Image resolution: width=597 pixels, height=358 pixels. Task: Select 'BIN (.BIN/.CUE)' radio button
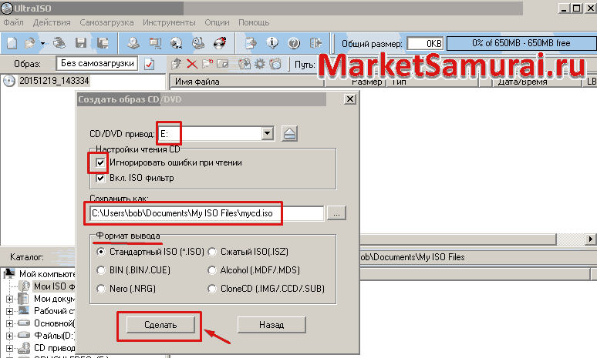tap(101, 270)
